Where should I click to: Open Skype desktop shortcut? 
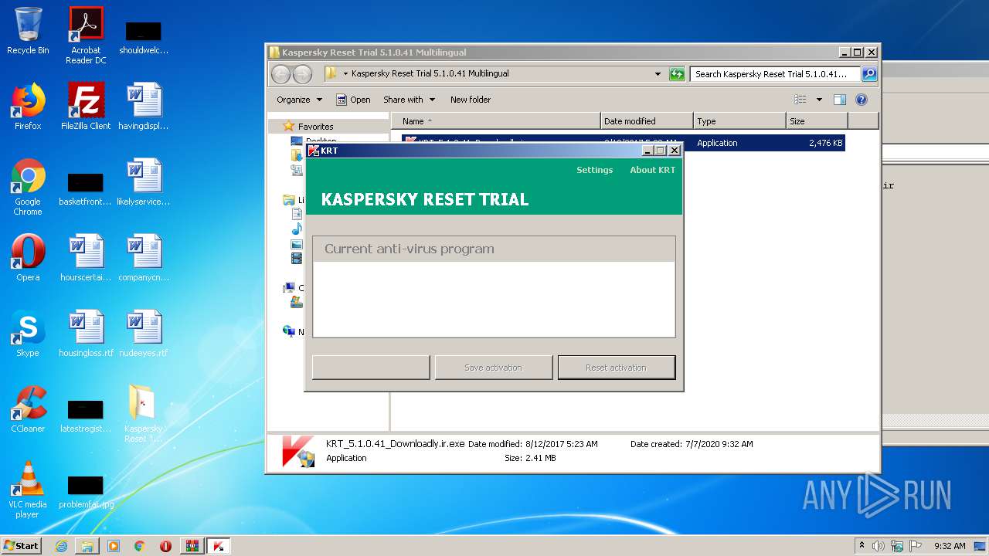click(28, 334)
